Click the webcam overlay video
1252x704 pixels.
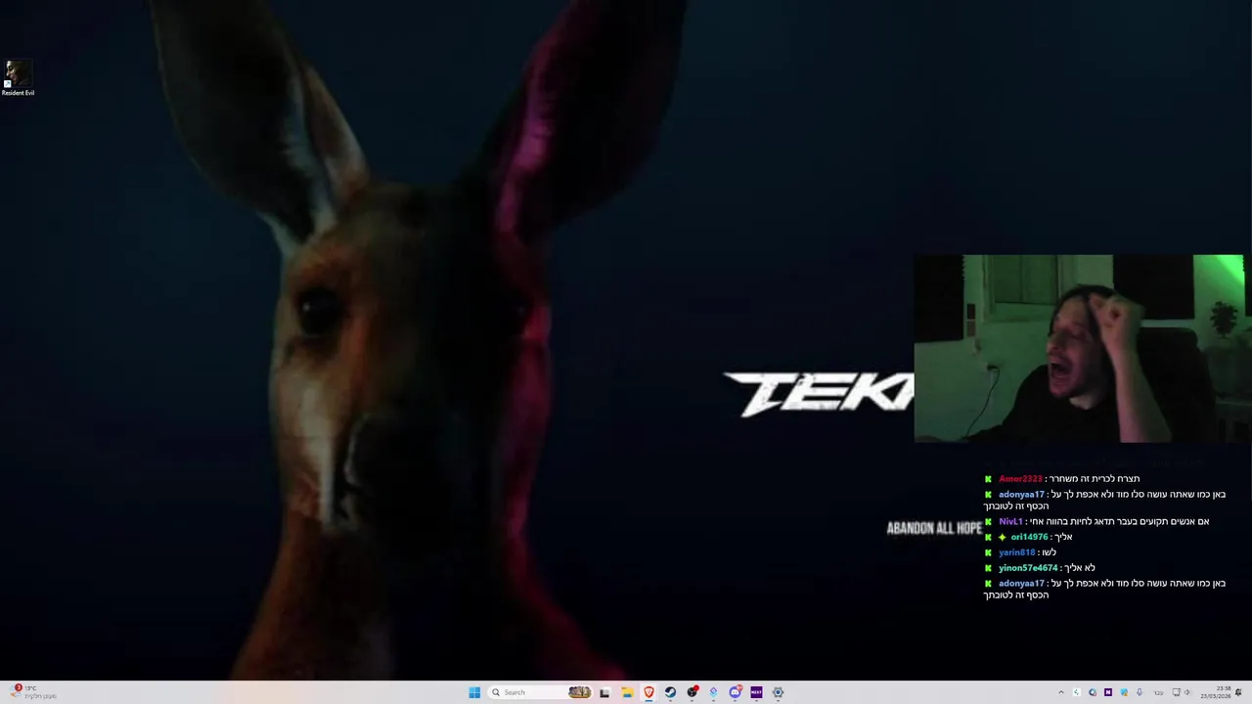coord(1079,349)
